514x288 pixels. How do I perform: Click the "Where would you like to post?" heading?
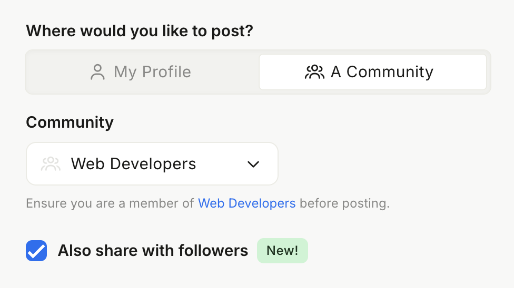(140, 30)
